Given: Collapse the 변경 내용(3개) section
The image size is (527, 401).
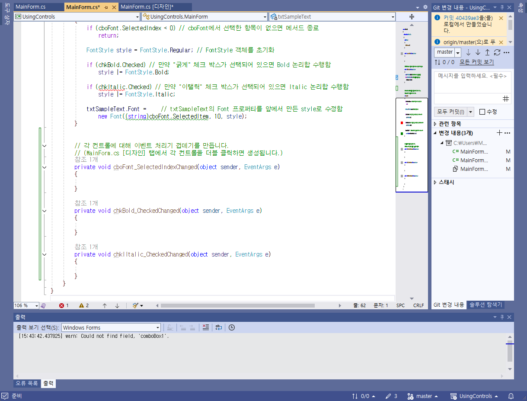Looking at the screenshot, I should [x=435, y=133].
